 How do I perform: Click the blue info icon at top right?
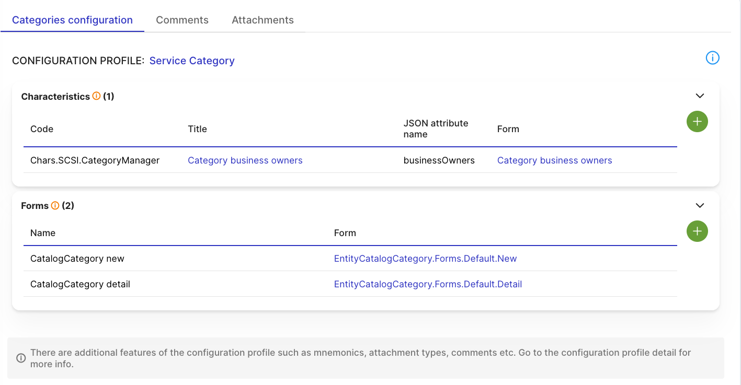[712, 58]
